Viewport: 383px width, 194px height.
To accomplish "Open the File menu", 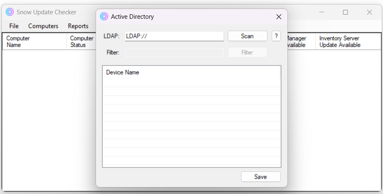I will (x=14, y=26).
